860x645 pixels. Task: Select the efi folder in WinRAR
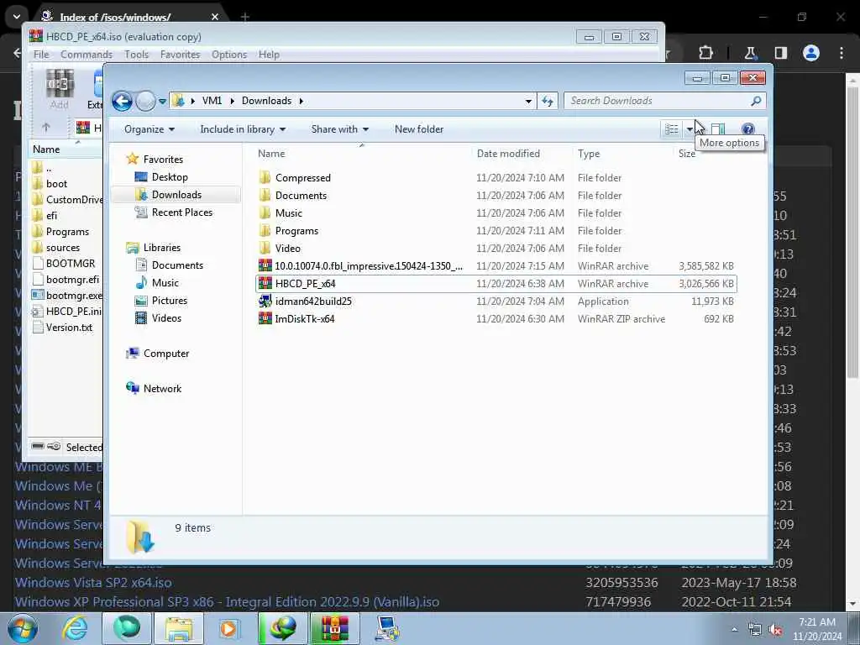51,216
